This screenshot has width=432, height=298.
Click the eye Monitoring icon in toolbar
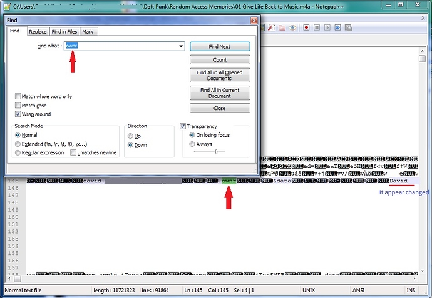tap(292, 27)
